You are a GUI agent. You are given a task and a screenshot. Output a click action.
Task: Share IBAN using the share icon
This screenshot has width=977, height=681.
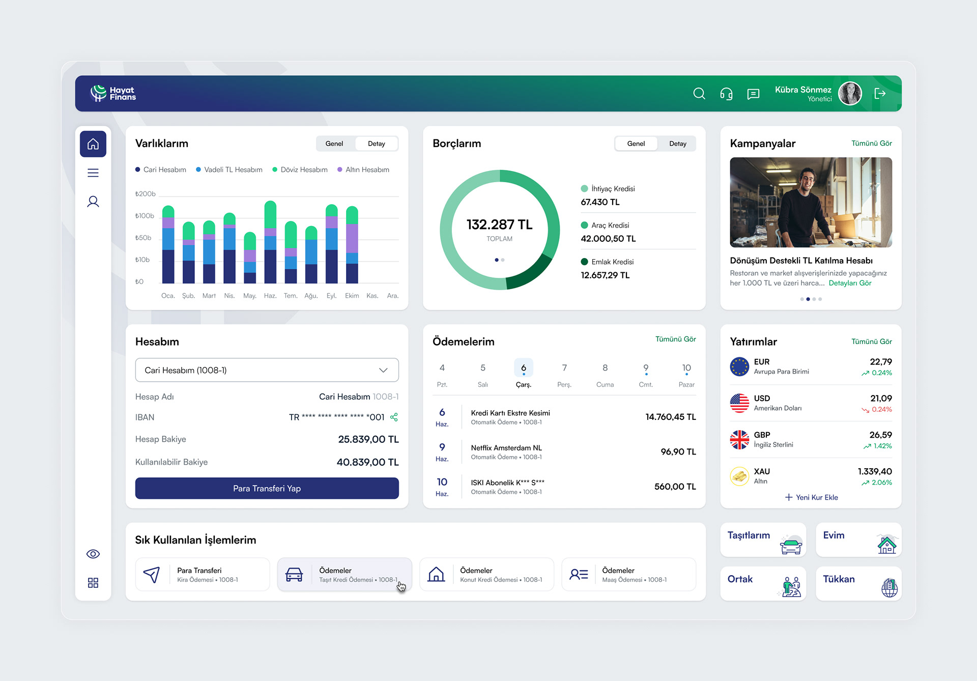(x=394, y=417)
